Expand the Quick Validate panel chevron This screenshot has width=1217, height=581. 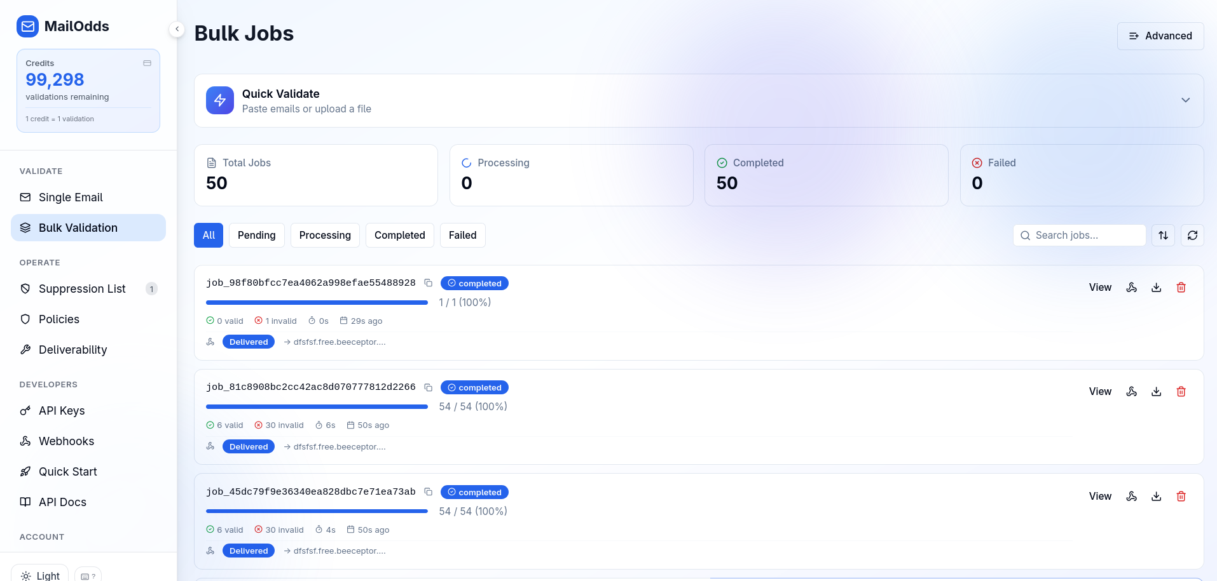pos(1185,100)
